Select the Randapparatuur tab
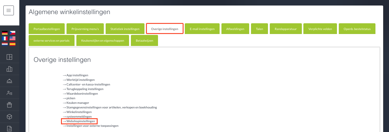Screen dimensions: 389x132 click(285, 29)
